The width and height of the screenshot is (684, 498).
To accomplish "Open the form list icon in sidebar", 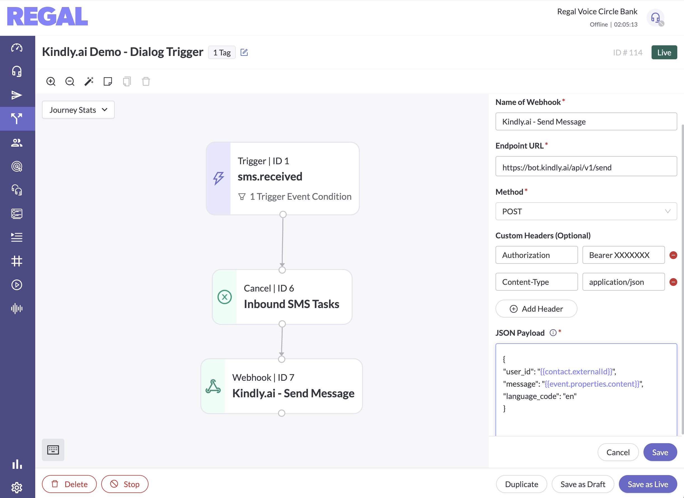I will pyautogui.click(x=17, y=214).
